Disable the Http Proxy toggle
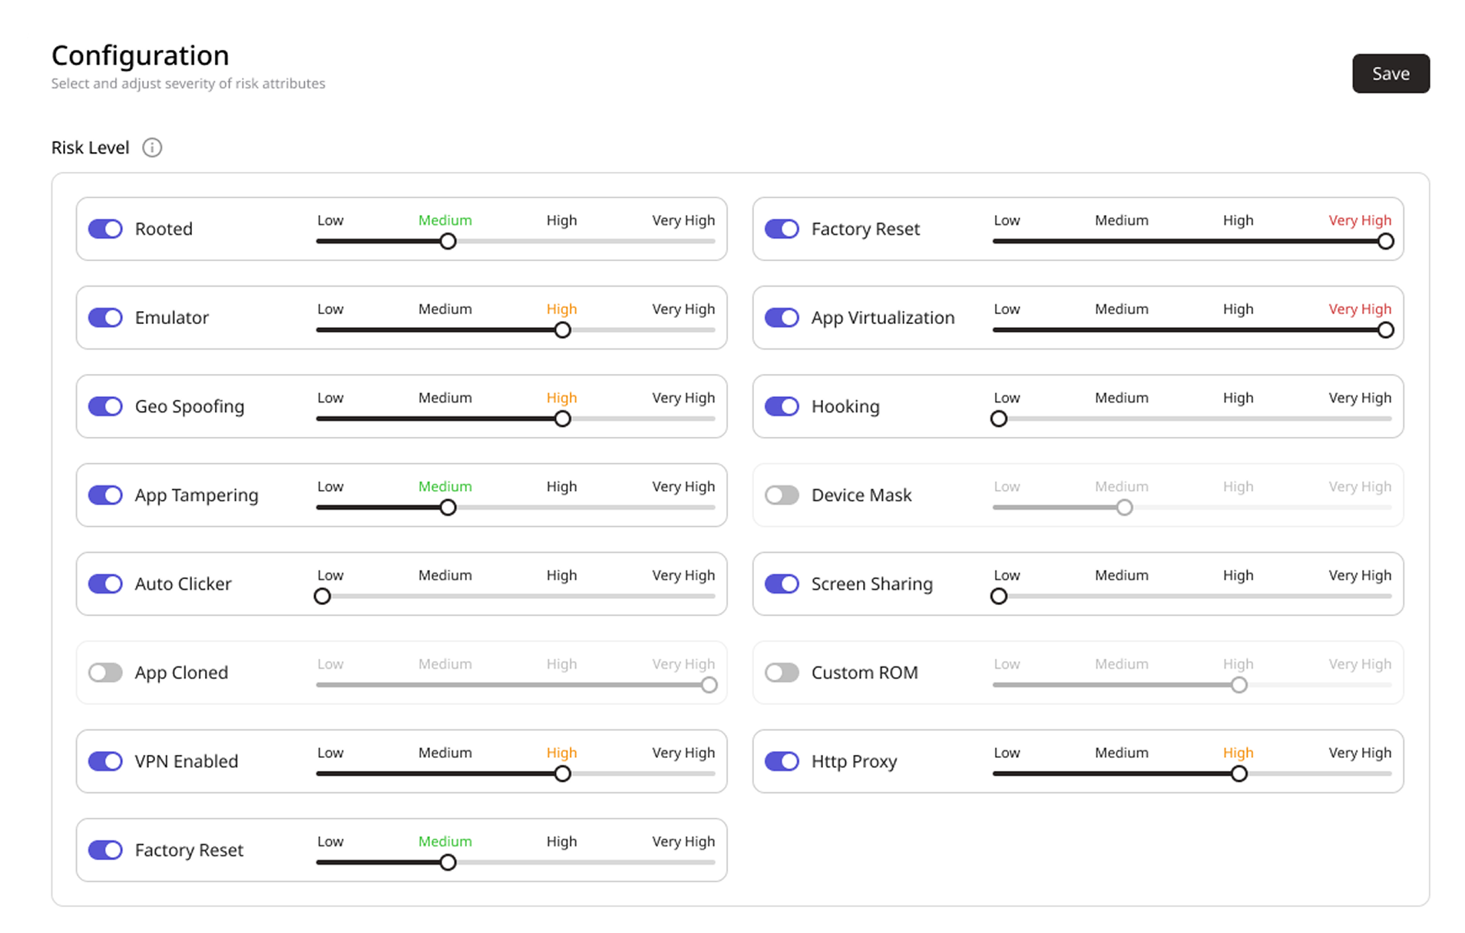 pos(782,761)
